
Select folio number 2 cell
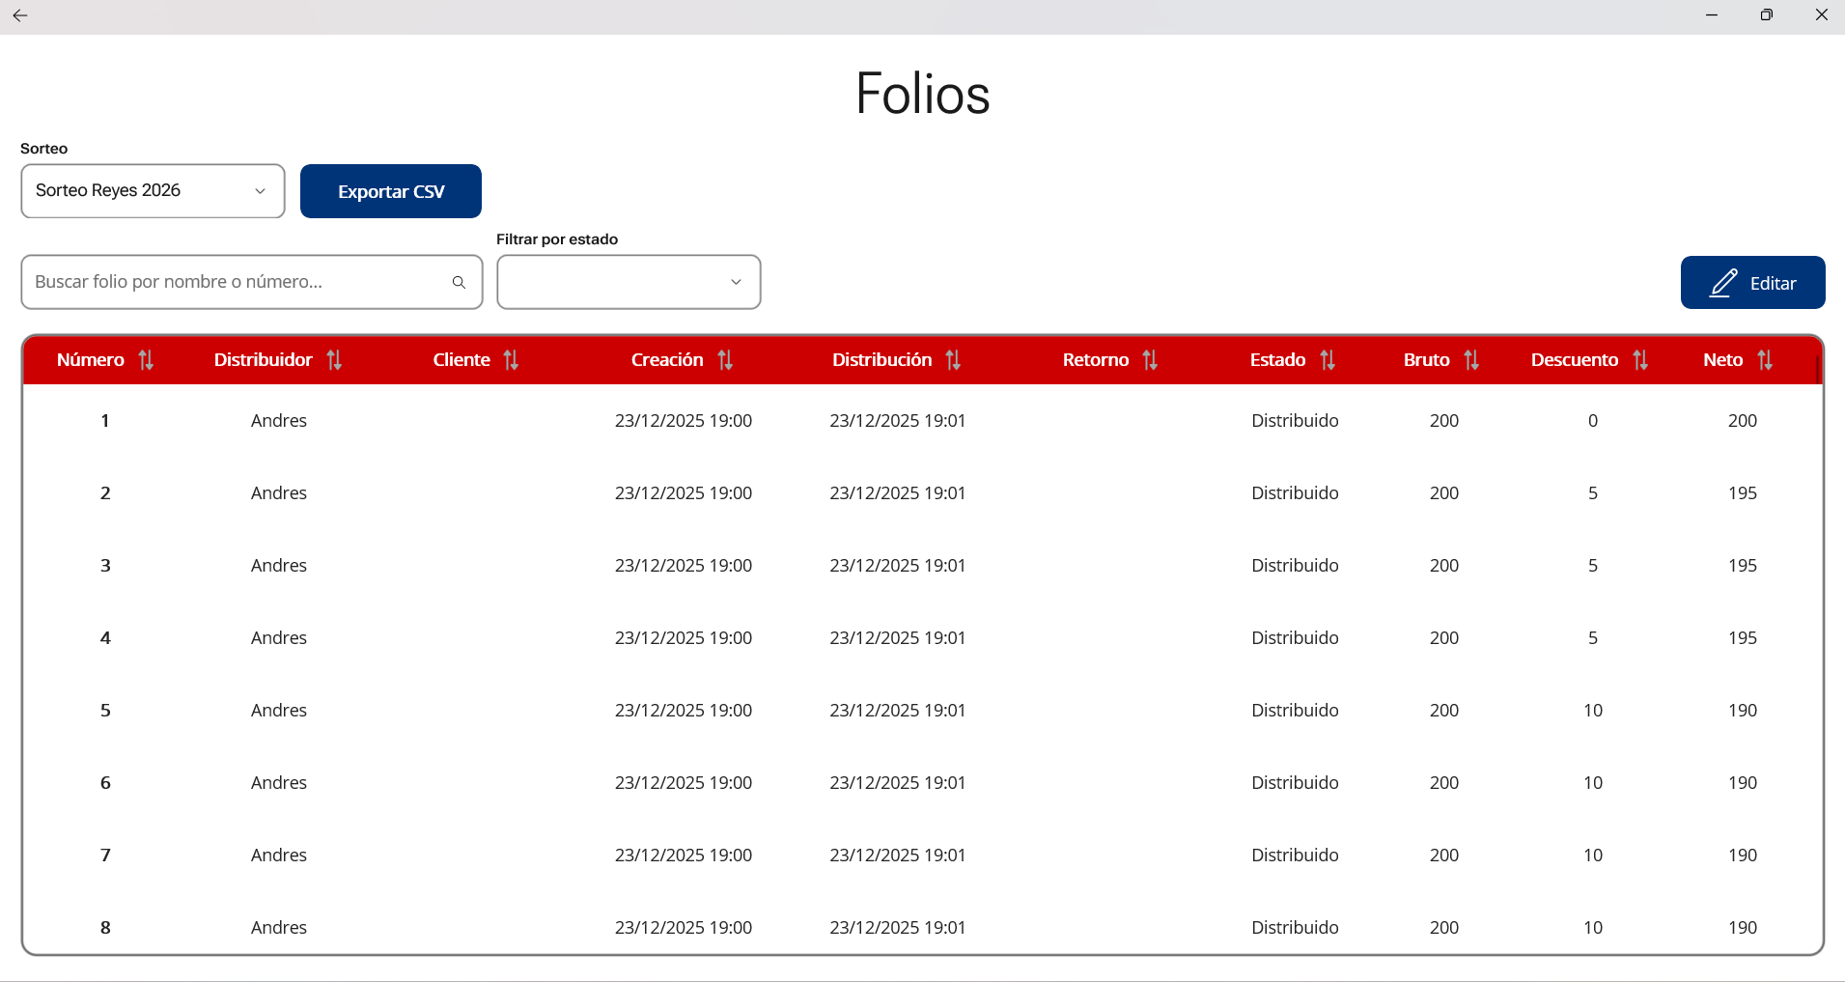pos(105,493)
